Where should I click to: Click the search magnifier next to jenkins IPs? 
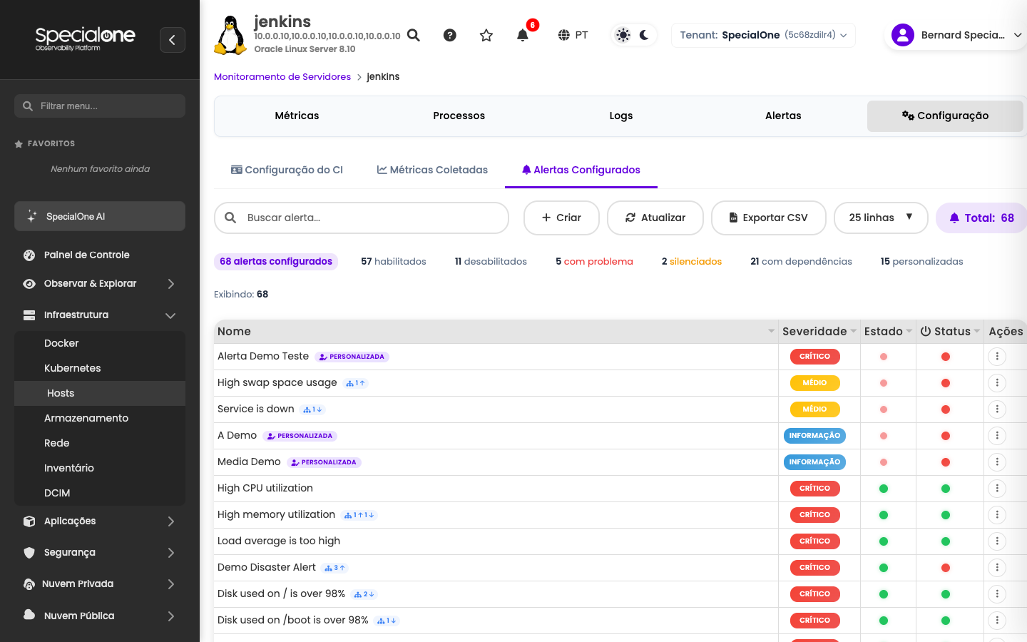click(x=414, y=35)
